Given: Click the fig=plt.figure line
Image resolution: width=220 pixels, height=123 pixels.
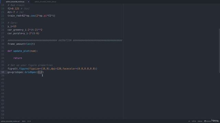Looking at the screenshot, I should (x=52, y=69).
